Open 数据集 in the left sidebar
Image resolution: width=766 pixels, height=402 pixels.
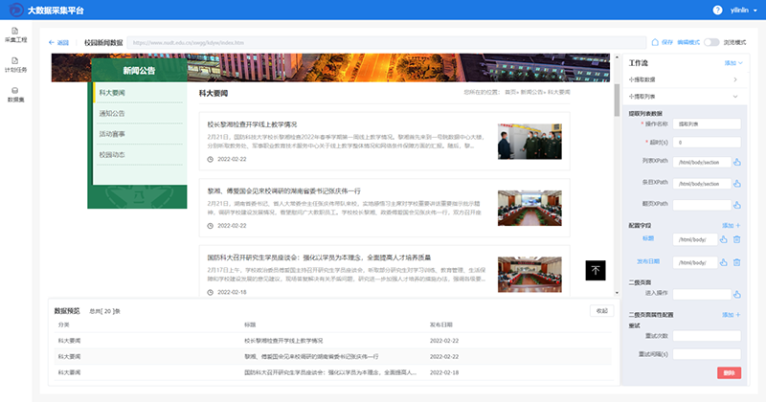(x=15, y=95)
